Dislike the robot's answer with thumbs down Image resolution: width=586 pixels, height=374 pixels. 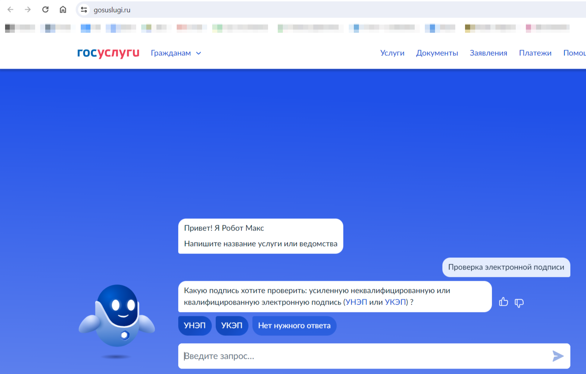[x=519, y=303]
